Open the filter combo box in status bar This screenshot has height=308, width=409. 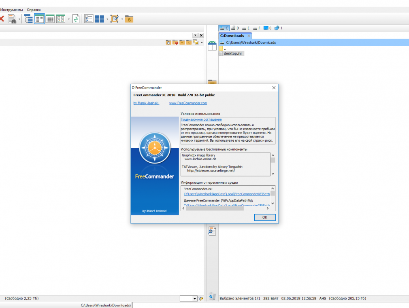pos(188,299)
